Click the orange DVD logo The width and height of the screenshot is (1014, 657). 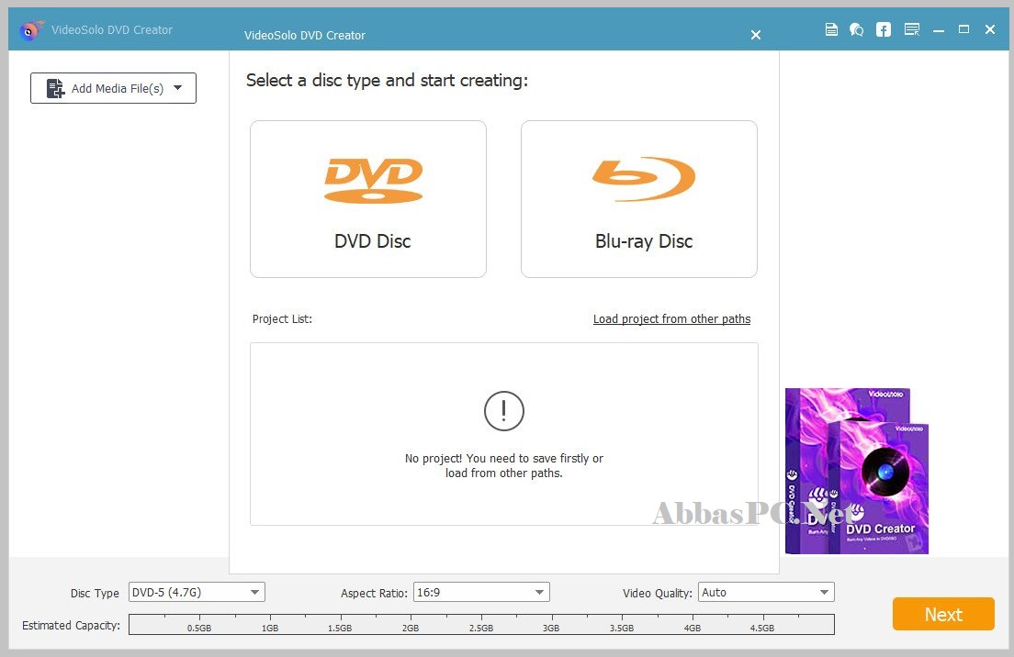click(373, 181)
